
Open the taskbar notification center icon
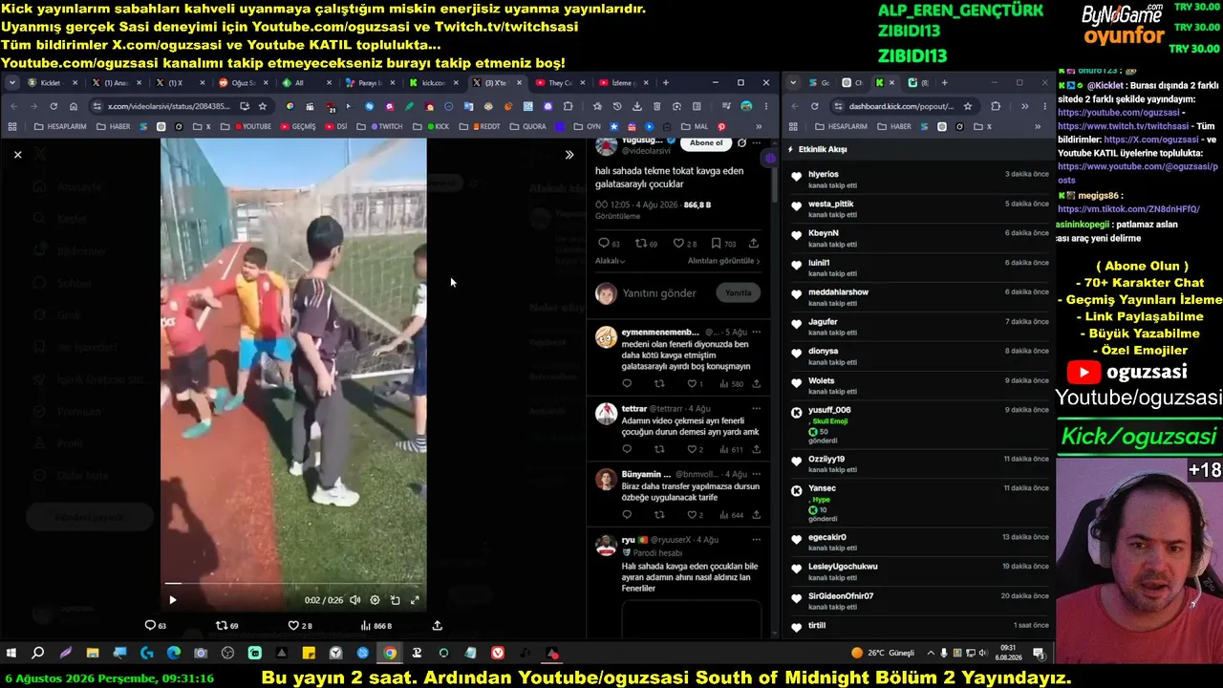click(x=1039, y=654)
